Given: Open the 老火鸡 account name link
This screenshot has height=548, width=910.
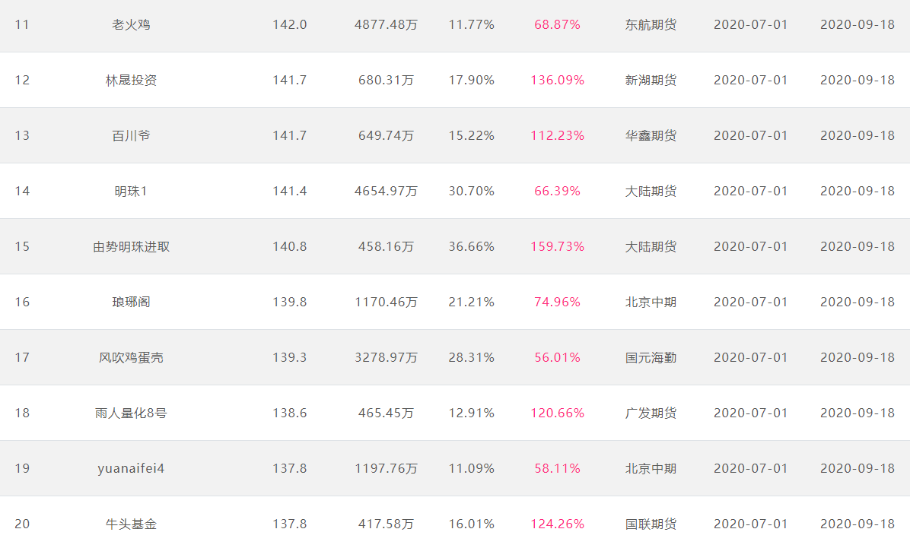Looking at the screenshot, I should (131, 25).
